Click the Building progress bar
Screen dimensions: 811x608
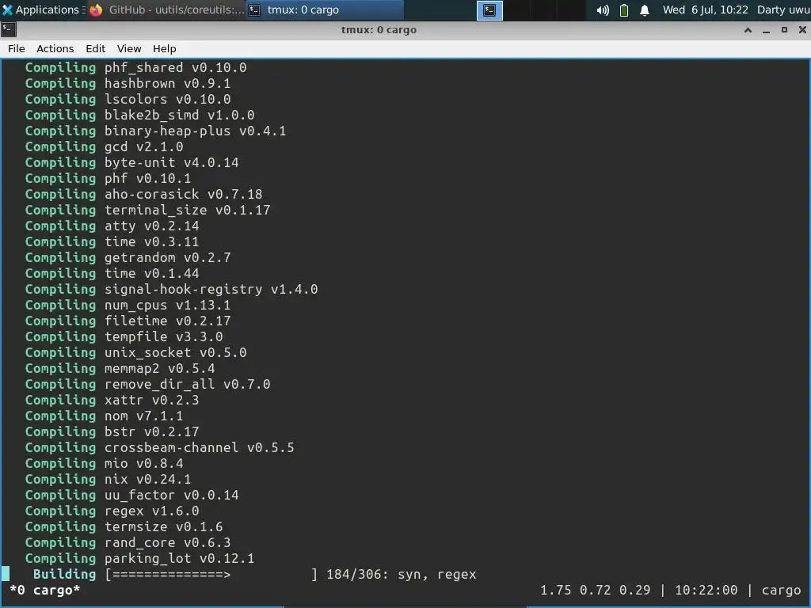211,575
